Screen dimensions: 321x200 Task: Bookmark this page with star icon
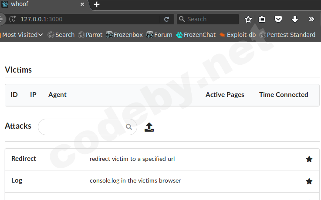(x=248, y=19)
